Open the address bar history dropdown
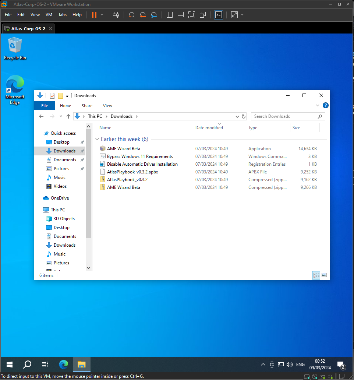This screenshot has width=354, height=380. 237,117
